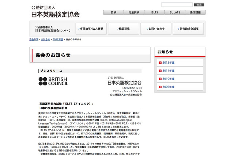Open 職員募集 menu item
Viewport: 234px width, 156px height.
124,29
